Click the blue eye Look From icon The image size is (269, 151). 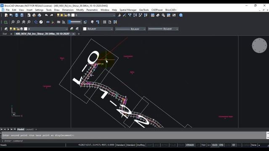(x=48, y=22)
